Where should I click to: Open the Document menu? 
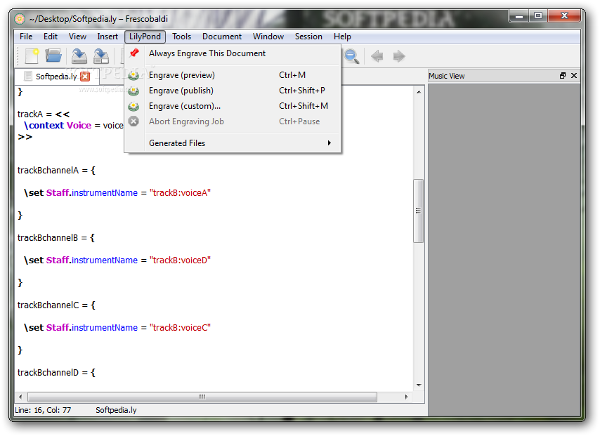click(x=222, y=37)
